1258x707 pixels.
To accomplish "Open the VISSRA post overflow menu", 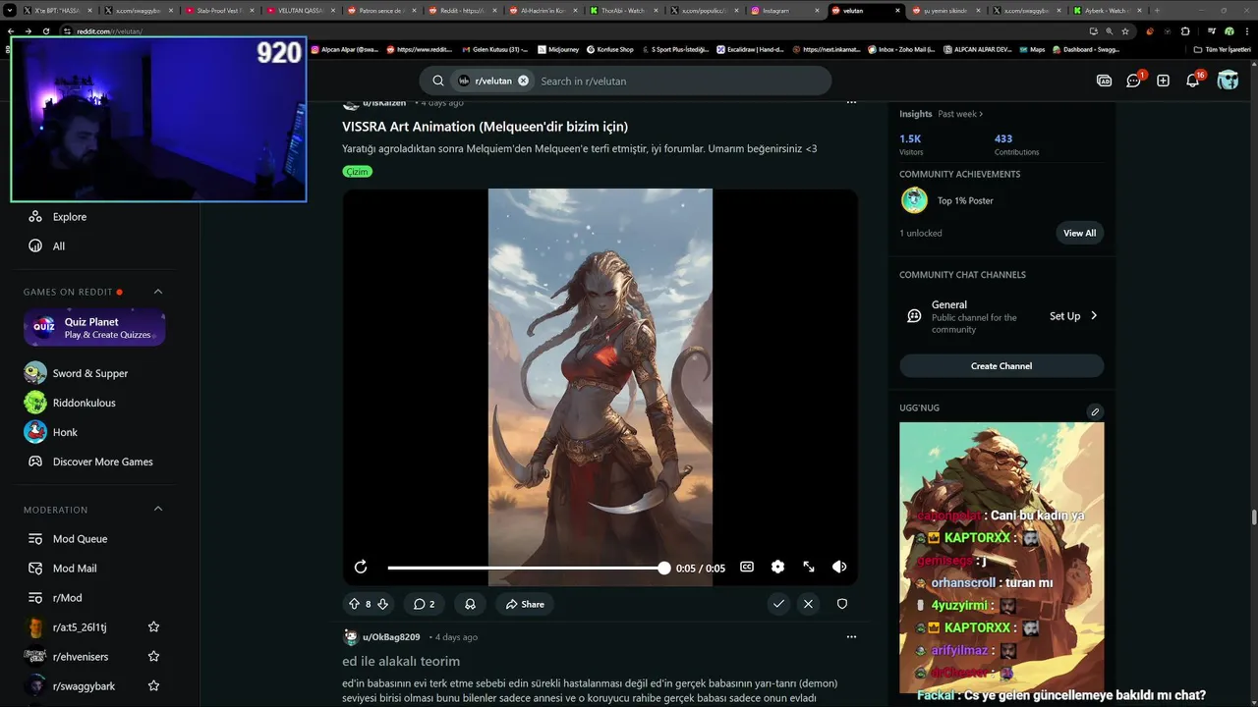I will [851, 102].
